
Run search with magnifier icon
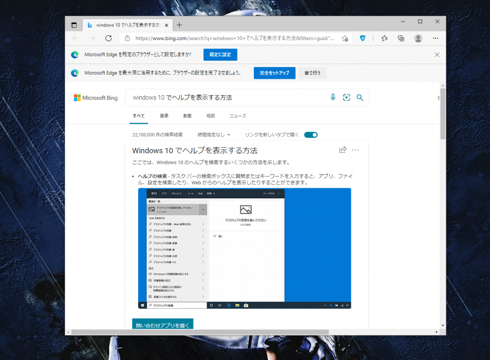tap(360, 98)
